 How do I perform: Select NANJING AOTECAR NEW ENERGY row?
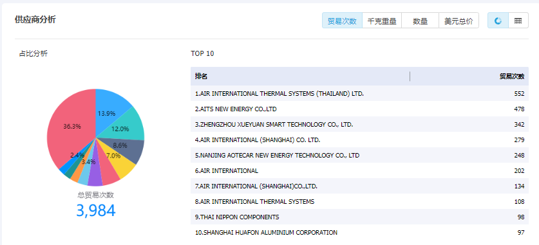(x=359, y=156)
